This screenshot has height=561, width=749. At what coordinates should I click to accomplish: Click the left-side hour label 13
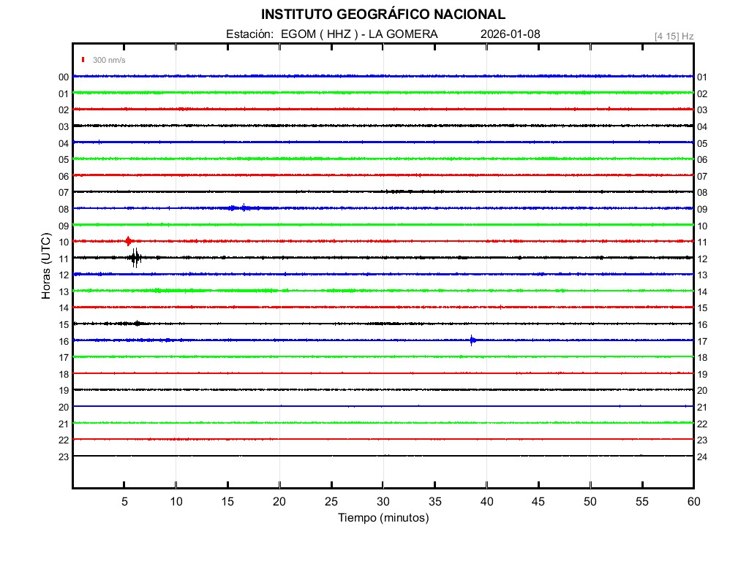click(x=64, y=291)
